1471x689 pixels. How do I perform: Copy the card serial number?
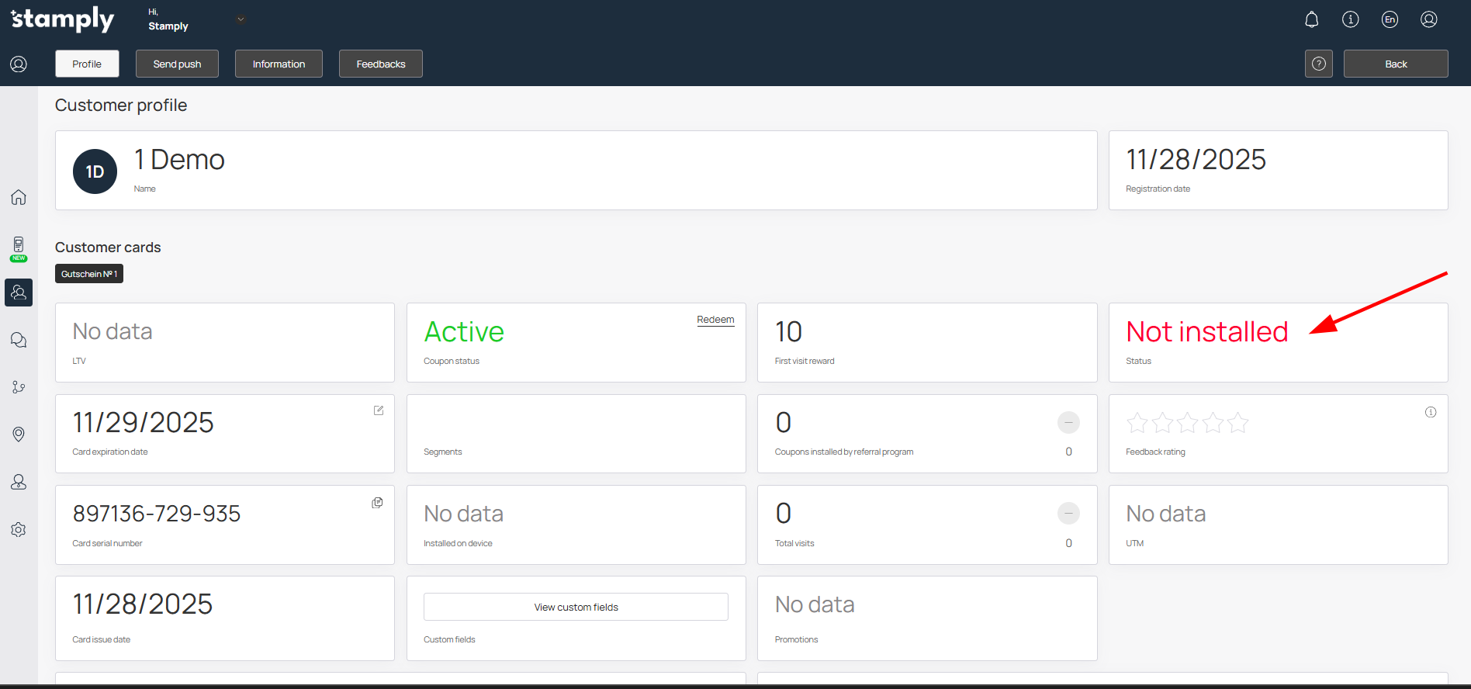point(377,503)
